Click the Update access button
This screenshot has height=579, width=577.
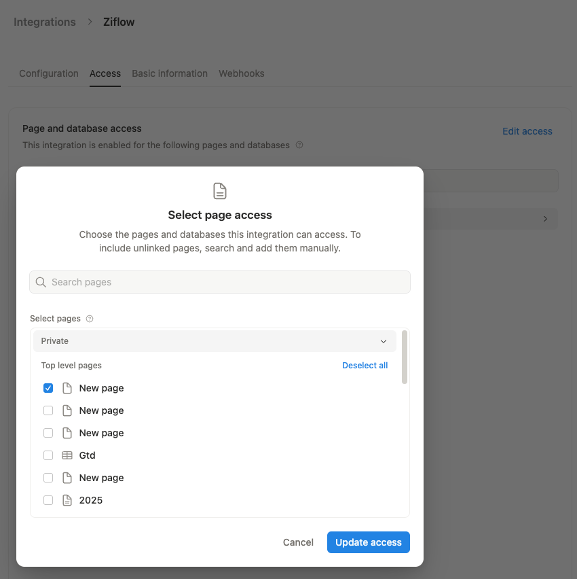368,542
